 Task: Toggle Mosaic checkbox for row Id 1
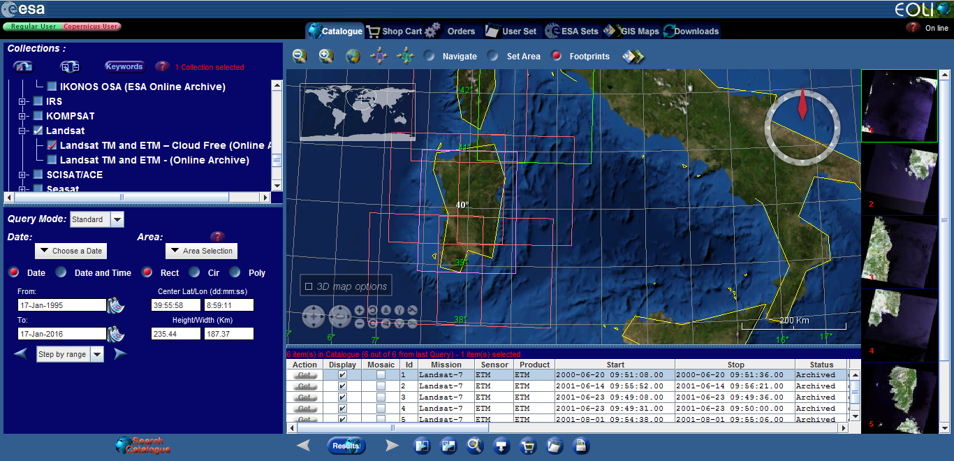(381, 375)
